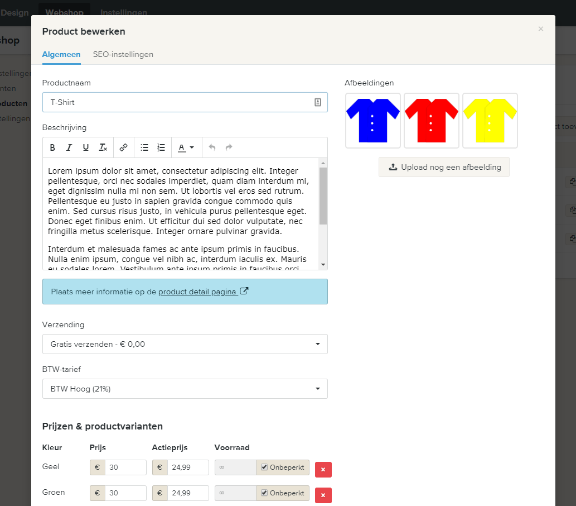Select the yellow T-shirt image thumbnail

tap(490, 121)
